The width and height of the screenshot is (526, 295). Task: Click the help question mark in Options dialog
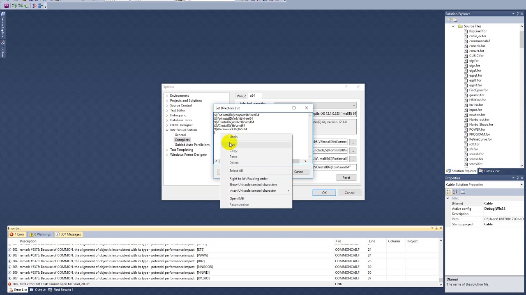pos(346,87)
